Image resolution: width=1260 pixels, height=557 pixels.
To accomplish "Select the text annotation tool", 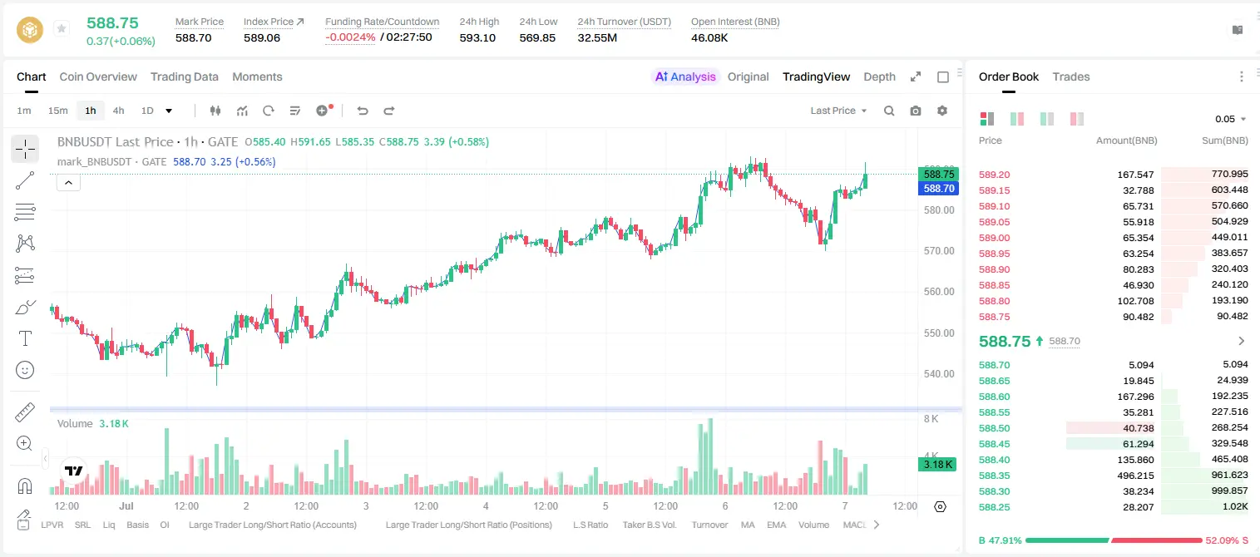I will click(x=25, y=338).
